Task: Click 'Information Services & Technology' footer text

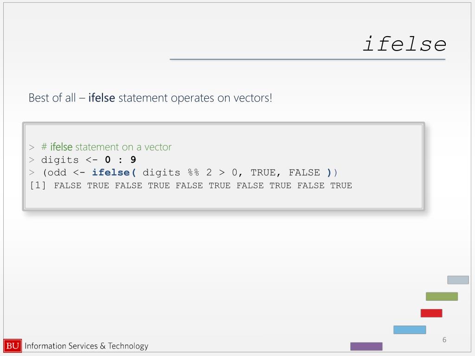Action: pyautogui.click(x=86, y=346)
